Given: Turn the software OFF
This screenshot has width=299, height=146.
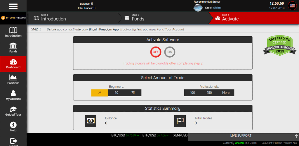Looking at the screenshot, I should pos(156,52).
